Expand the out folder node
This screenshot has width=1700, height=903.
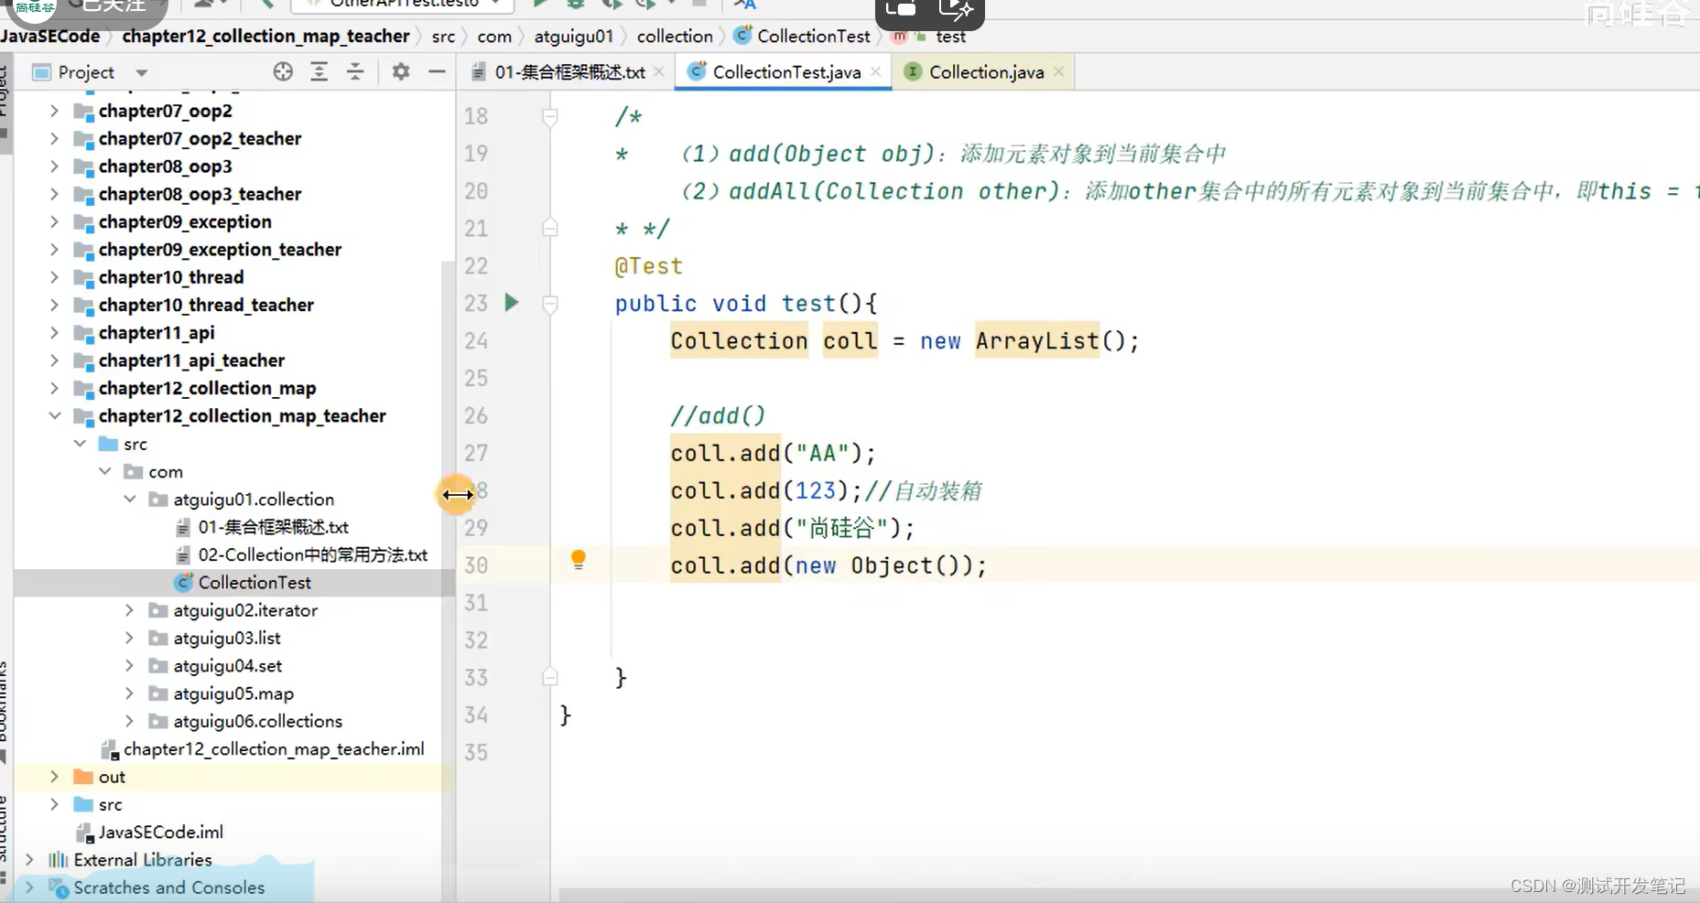click(54, 777)
